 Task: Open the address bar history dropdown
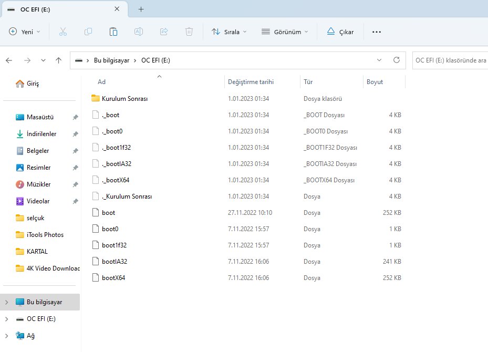pyautogui.click(x=379, y=60)
